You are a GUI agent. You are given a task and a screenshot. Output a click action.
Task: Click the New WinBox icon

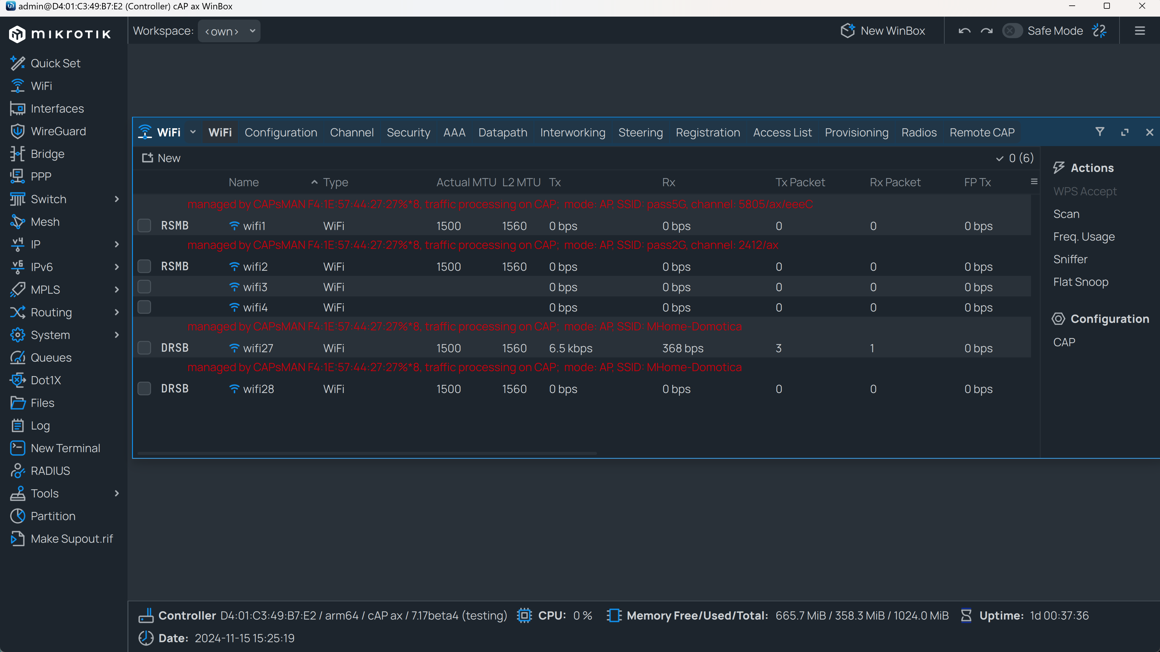tap(848, 30)
